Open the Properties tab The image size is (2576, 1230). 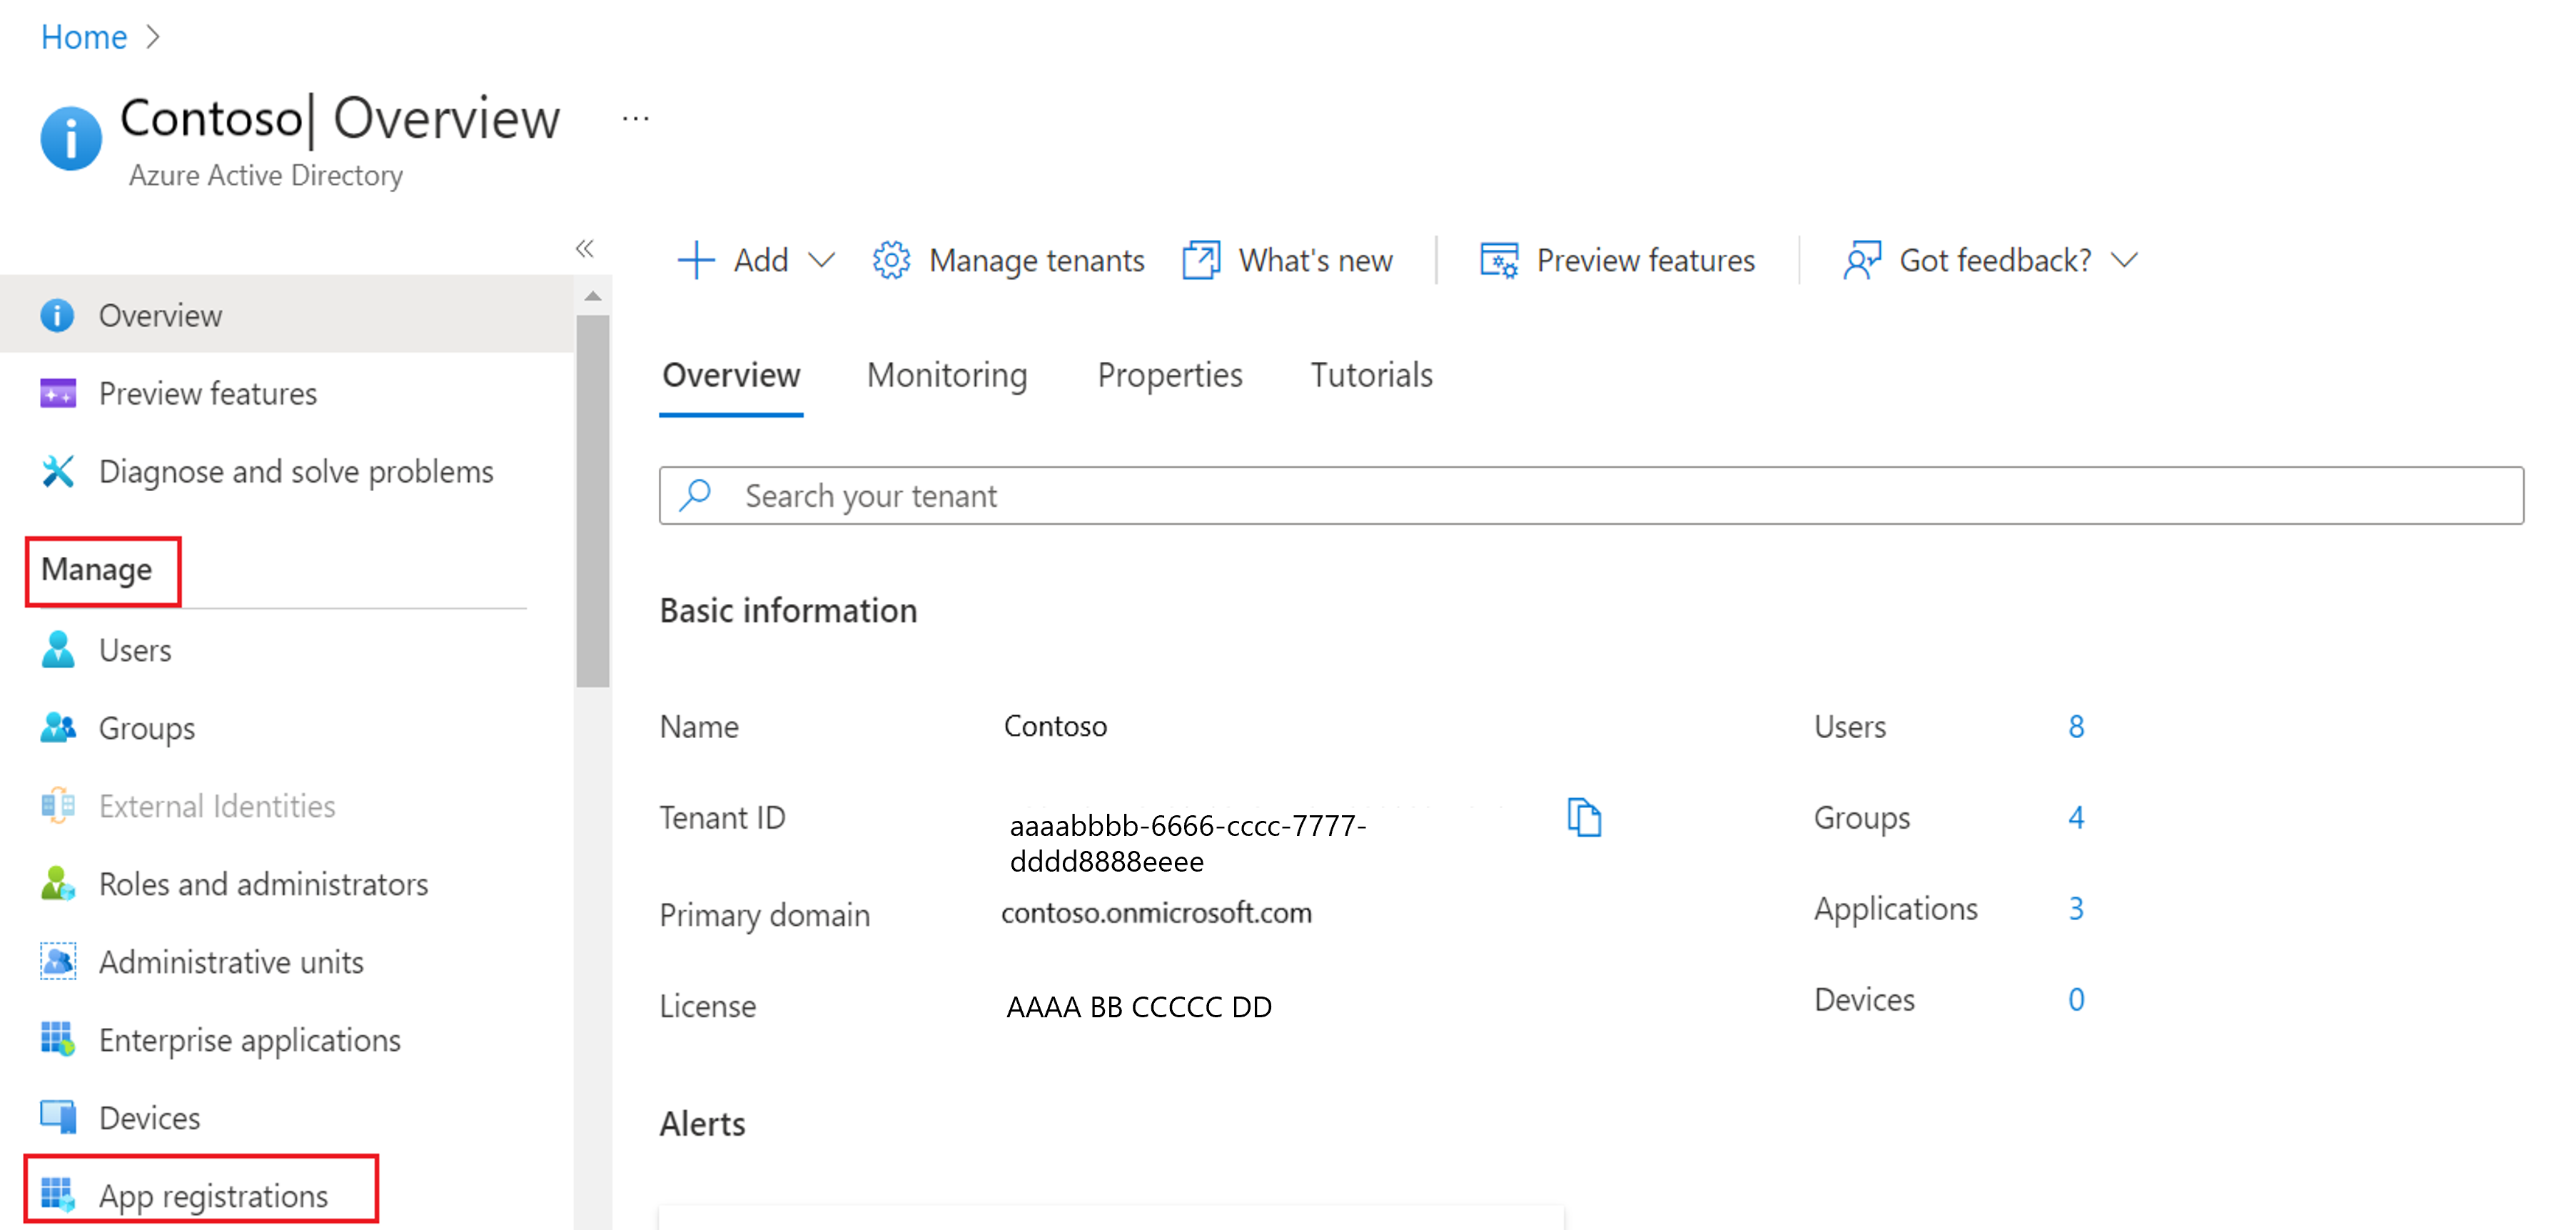[1169, 375]
